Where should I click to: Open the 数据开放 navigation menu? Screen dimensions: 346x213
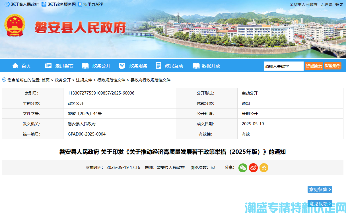pyautogui.click(x=211, y=66)
